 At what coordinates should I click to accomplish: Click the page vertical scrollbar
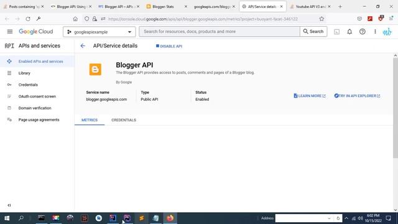click(396, 108)
